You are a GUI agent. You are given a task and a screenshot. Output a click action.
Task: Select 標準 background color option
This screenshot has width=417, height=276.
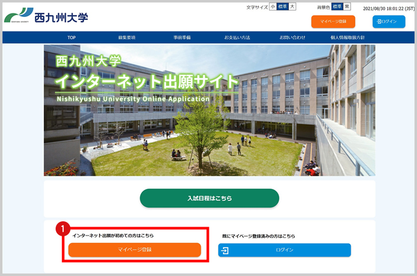click(x=337, y=6)
